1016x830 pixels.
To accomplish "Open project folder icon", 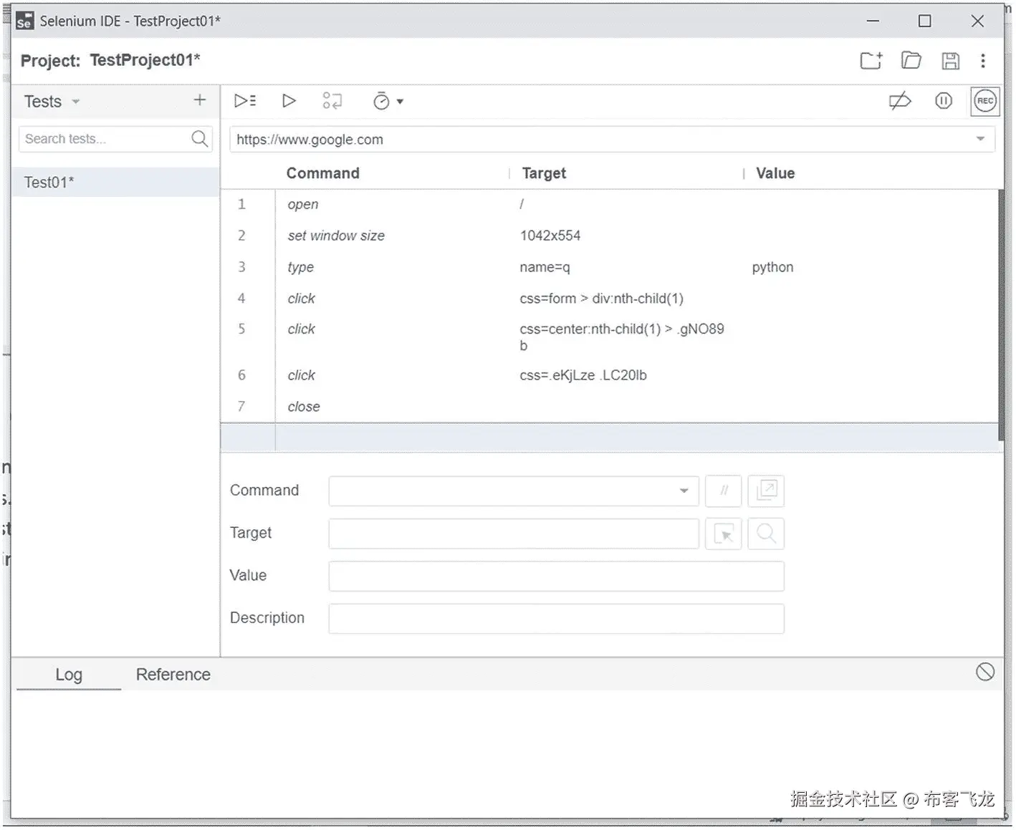I will [x=911, y=61].
